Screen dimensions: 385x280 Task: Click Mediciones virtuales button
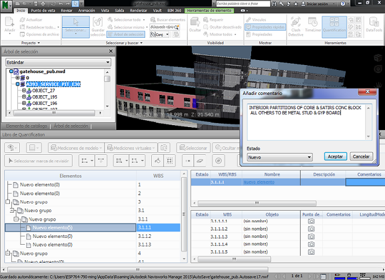pos(131,148)
